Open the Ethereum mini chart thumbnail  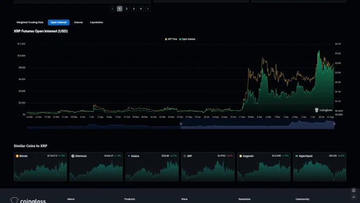[96, 170]
